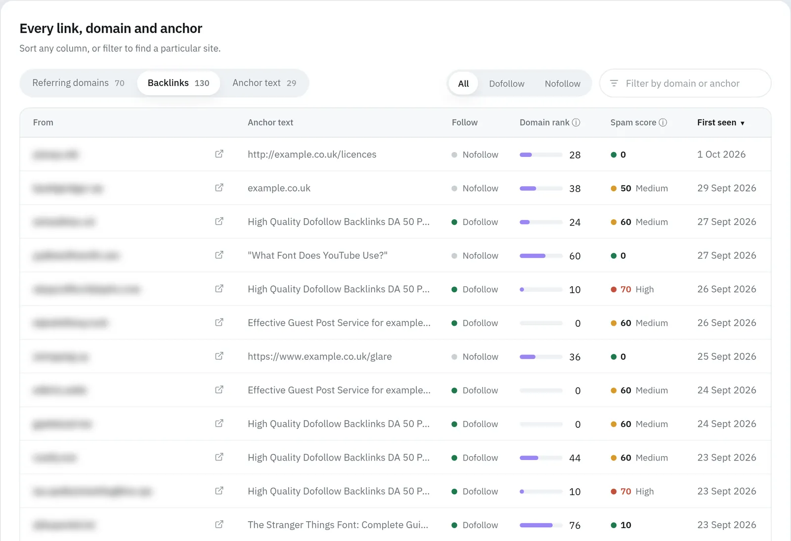Sort by the From column header

point(43,122)
